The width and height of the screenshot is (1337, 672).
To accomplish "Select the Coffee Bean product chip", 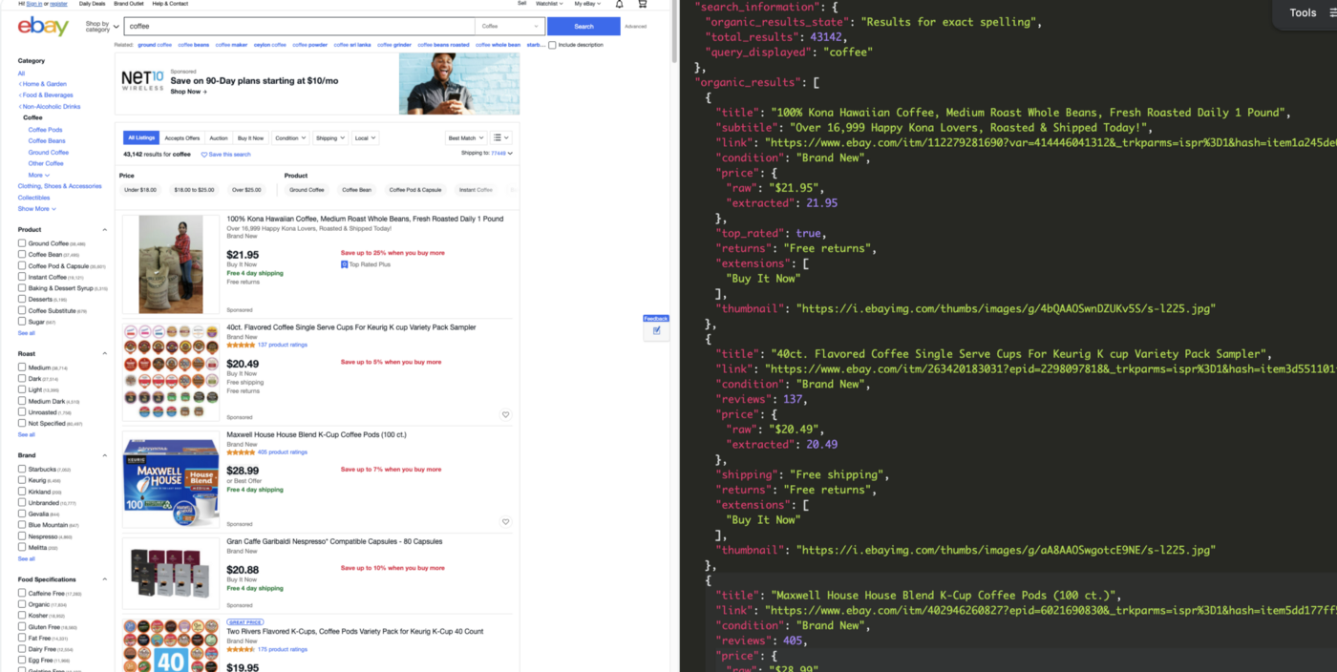I will [x=356, y=190].
